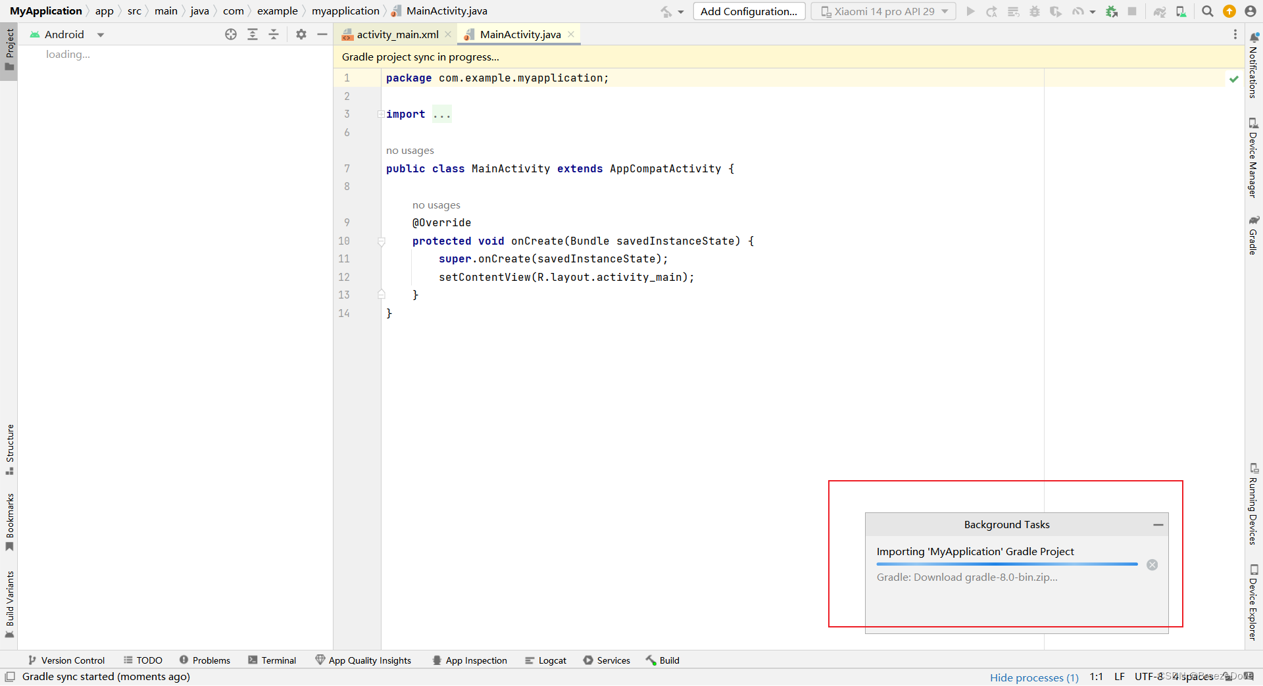This screenshot has width=1263, height=686.
Task: Open Device Manager from the top toolbar icon
Action: tap(1181, 11)
